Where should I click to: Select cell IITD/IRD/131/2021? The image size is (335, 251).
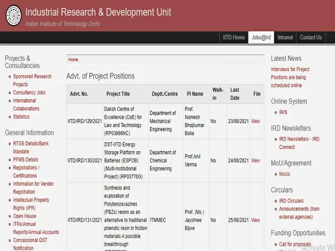tap(85, 220)
